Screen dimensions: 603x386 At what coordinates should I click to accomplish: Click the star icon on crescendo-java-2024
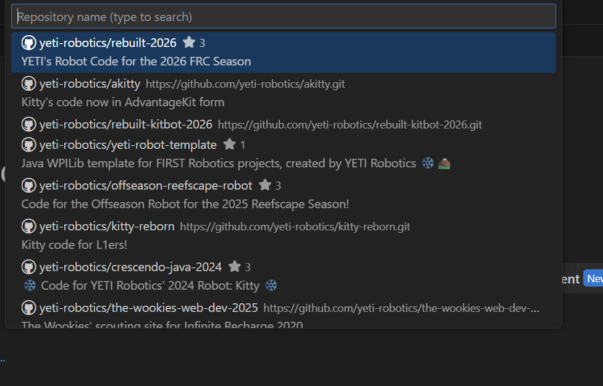pyautogui.click(x=234, y=267)
